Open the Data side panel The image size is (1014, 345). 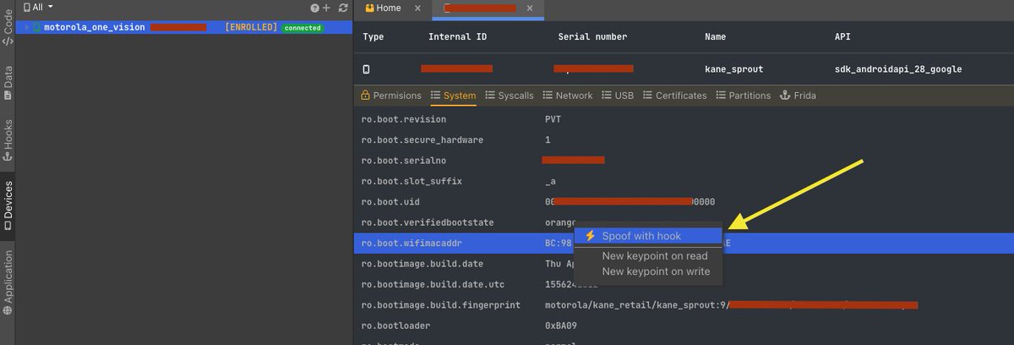click(x=8, y=83)
